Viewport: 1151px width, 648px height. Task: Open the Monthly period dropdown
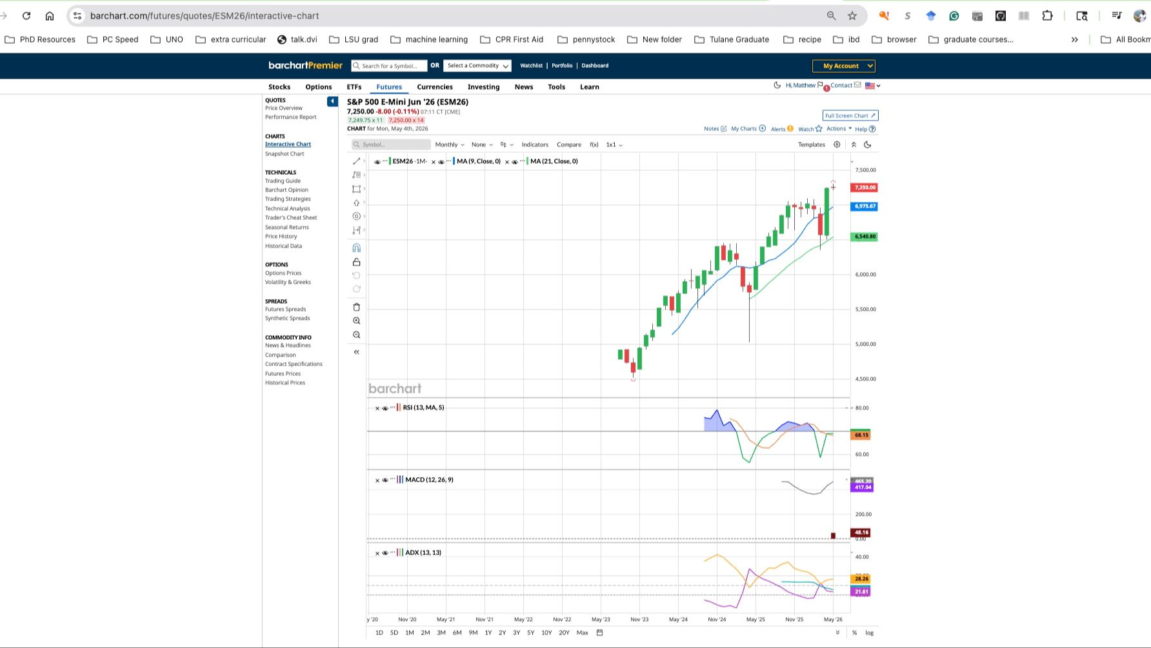click(x=450, y=144)
